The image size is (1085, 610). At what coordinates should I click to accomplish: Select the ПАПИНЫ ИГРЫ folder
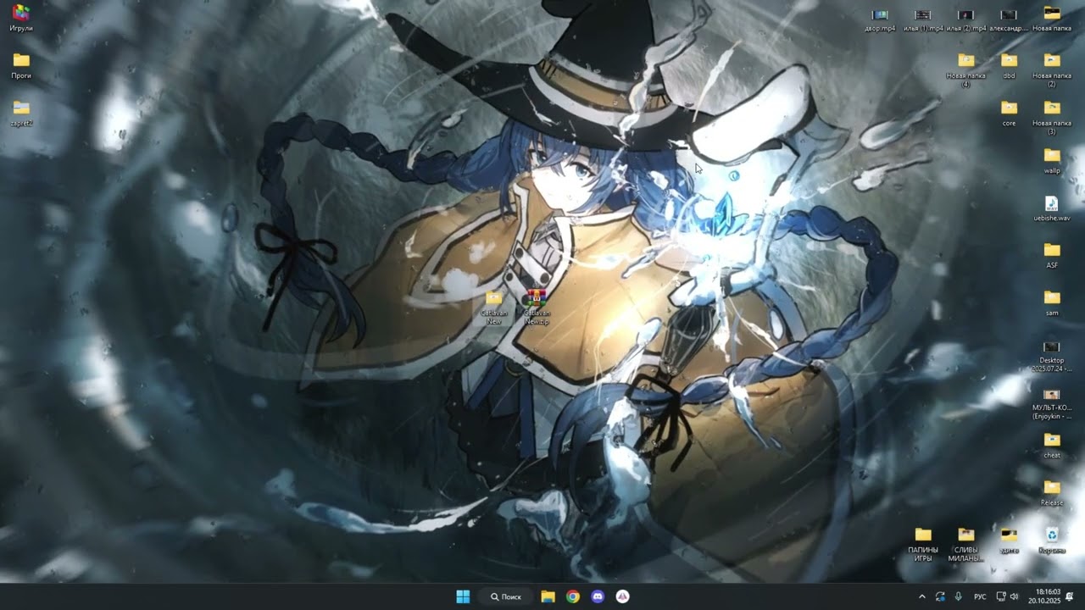(x=923, y=544)
